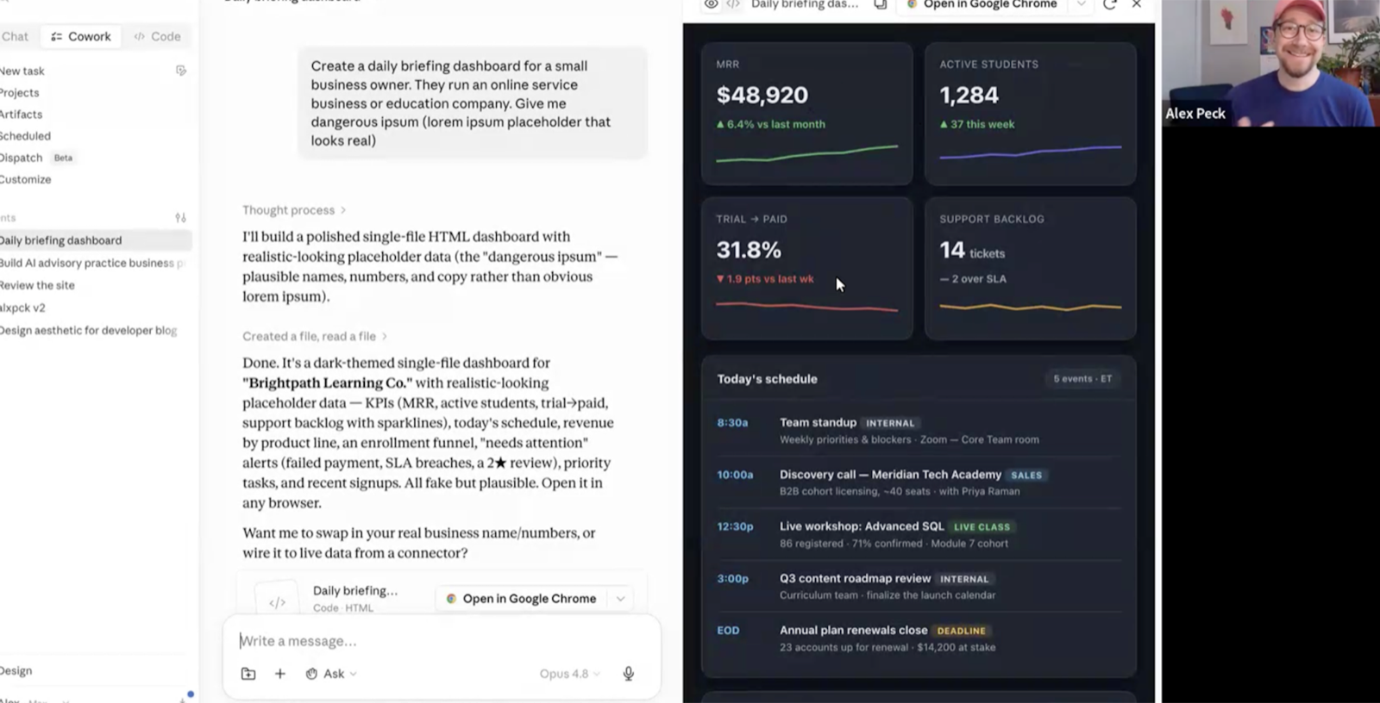Click the DEADLINE tag on renewals
This screenshot has height=703, width=1380.
click(961, 631)
